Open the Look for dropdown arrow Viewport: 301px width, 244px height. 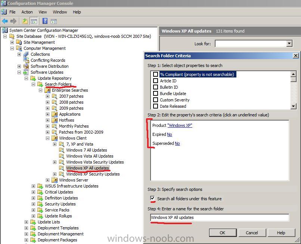[289, 43]
